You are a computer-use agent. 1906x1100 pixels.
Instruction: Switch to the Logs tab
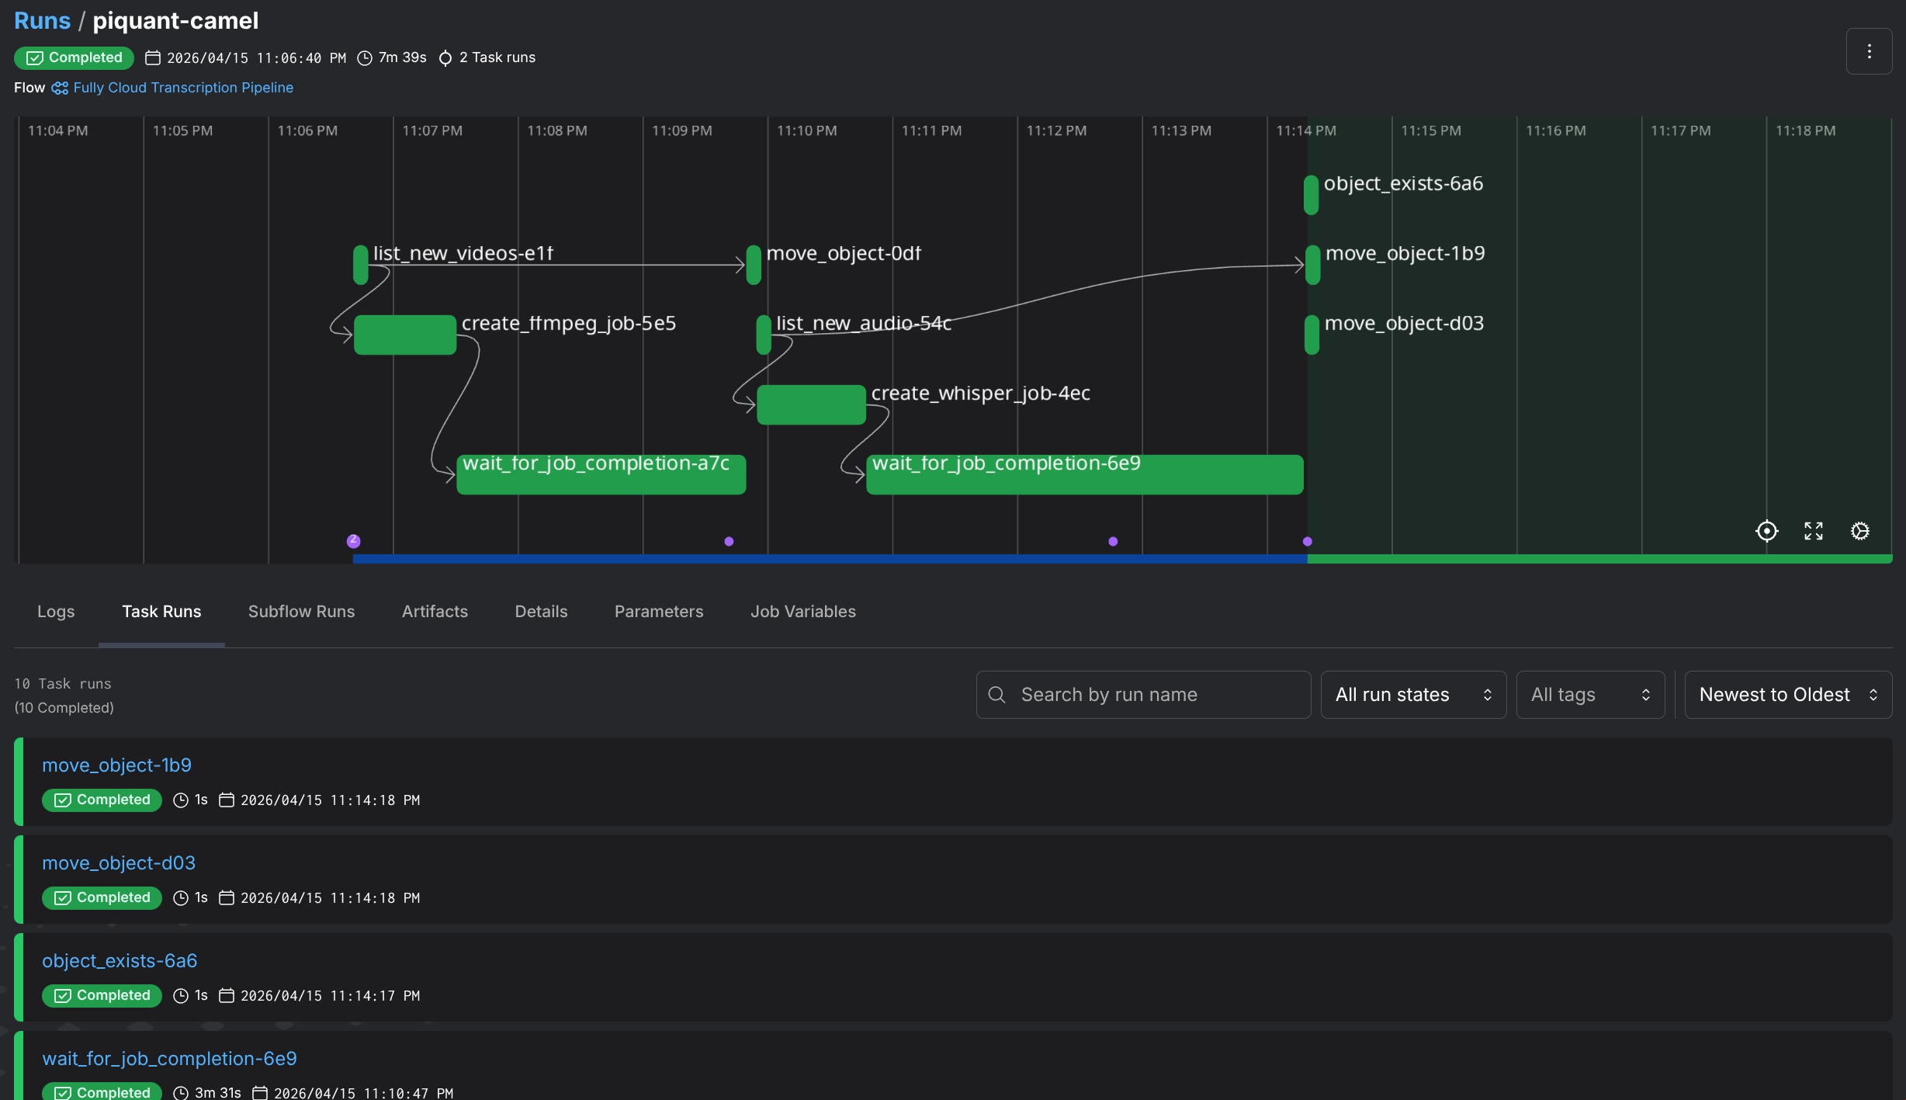pyautogui.click(x=56, y=612)
